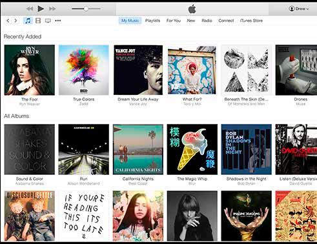Click the 'The Fool' album title

tap(30, 99)
